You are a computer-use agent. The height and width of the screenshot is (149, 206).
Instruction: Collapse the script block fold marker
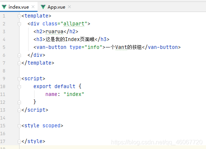(x=19, y=79)
